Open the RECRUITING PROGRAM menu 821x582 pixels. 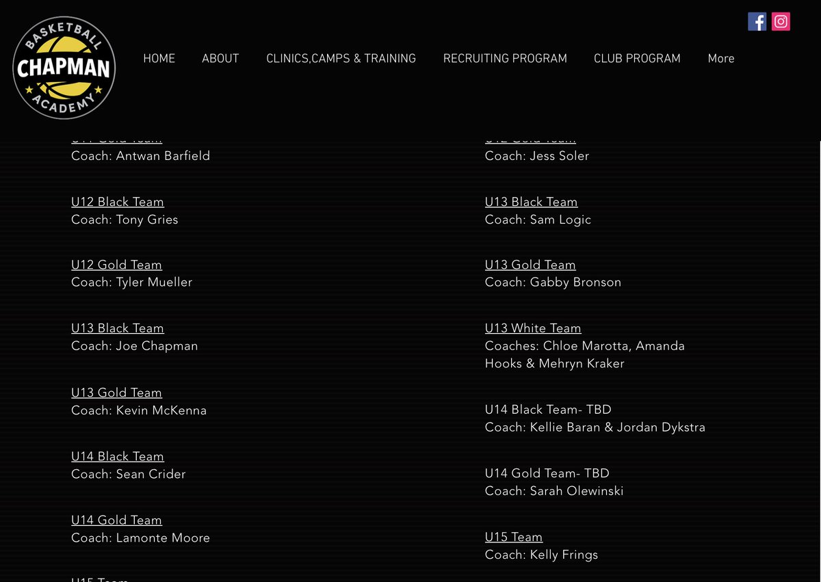505,59
